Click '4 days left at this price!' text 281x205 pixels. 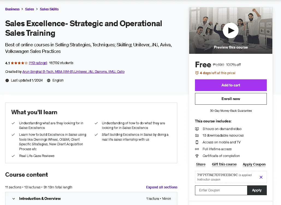pyautogui.click(x=218, y=73)
